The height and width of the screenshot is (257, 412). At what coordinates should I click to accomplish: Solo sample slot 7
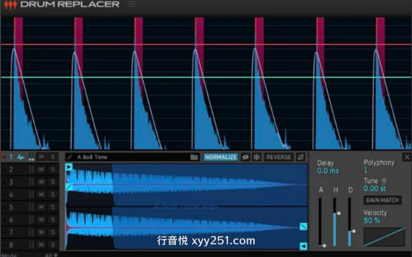(53, 232)
